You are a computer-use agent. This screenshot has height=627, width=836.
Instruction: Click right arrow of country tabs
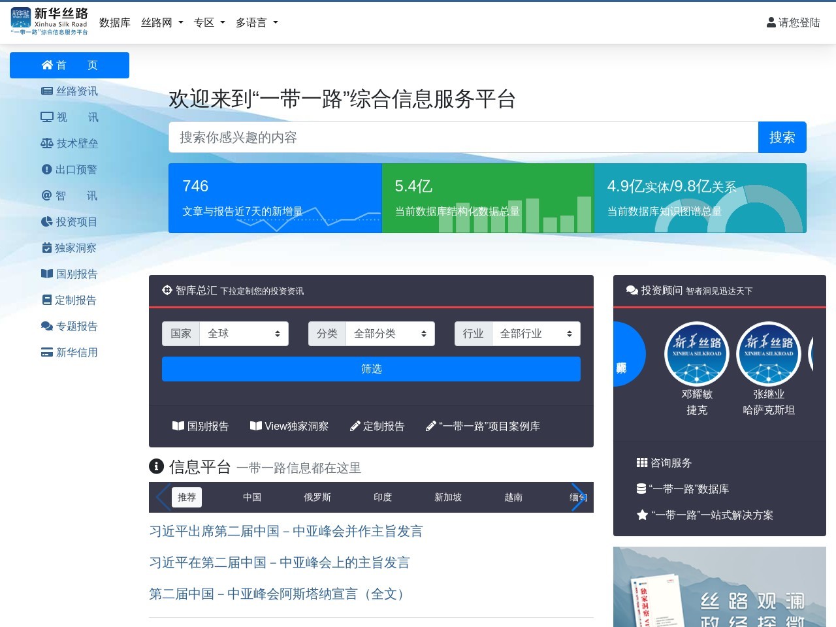[579, 497]
